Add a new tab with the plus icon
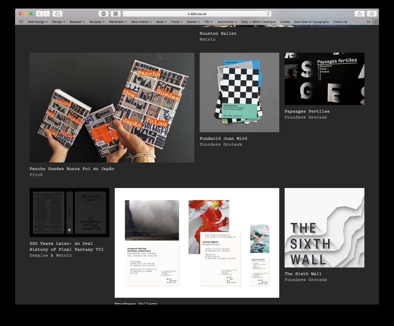This screenshot has width=394, height=326. tap(376, 22)
